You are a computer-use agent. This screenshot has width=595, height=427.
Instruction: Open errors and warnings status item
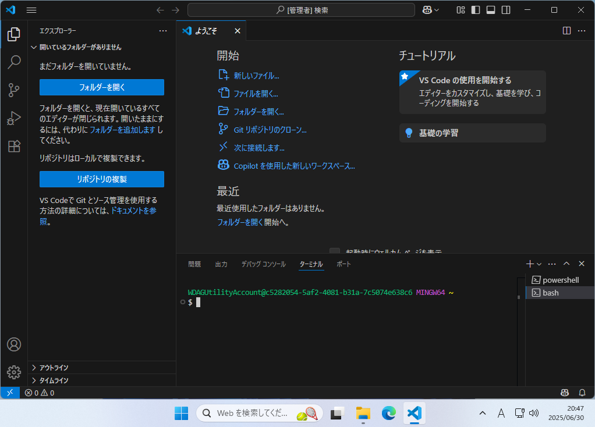pyautogui.click(x=40, y=393)
